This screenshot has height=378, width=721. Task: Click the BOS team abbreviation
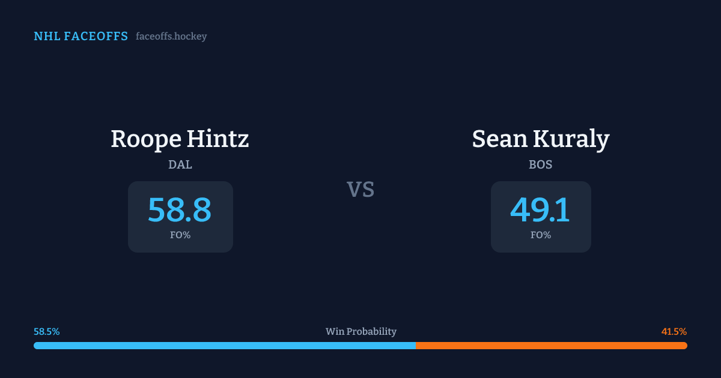click(x=541, y=164)
